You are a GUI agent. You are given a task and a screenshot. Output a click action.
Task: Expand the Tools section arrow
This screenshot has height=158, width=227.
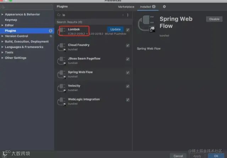click(x=2, y=53)
